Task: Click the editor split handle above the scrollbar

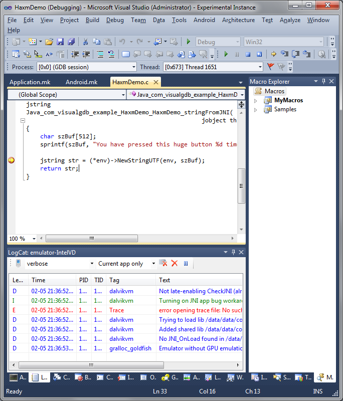Action: point(241,104)
